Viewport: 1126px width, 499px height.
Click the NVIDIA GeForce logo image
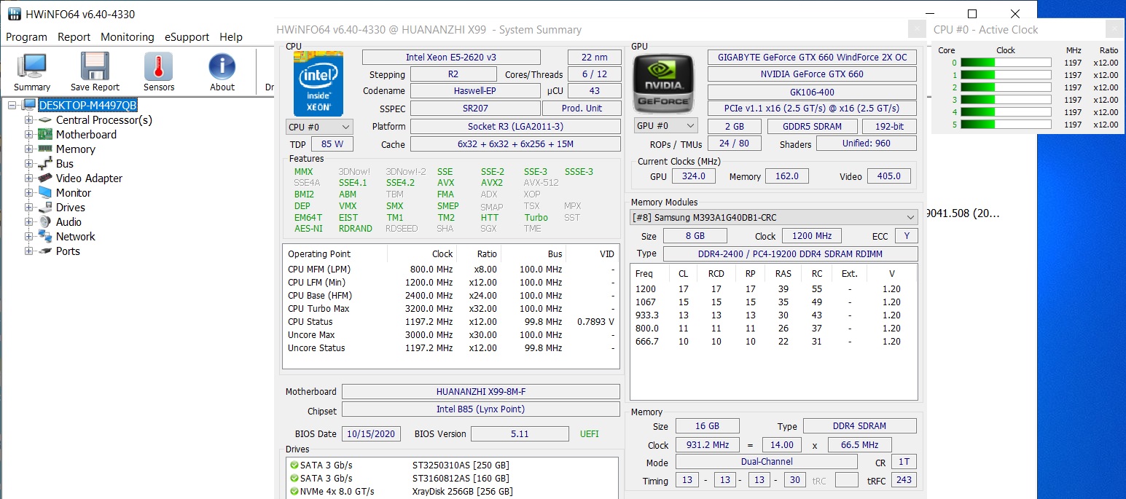[x=664, y=83]
